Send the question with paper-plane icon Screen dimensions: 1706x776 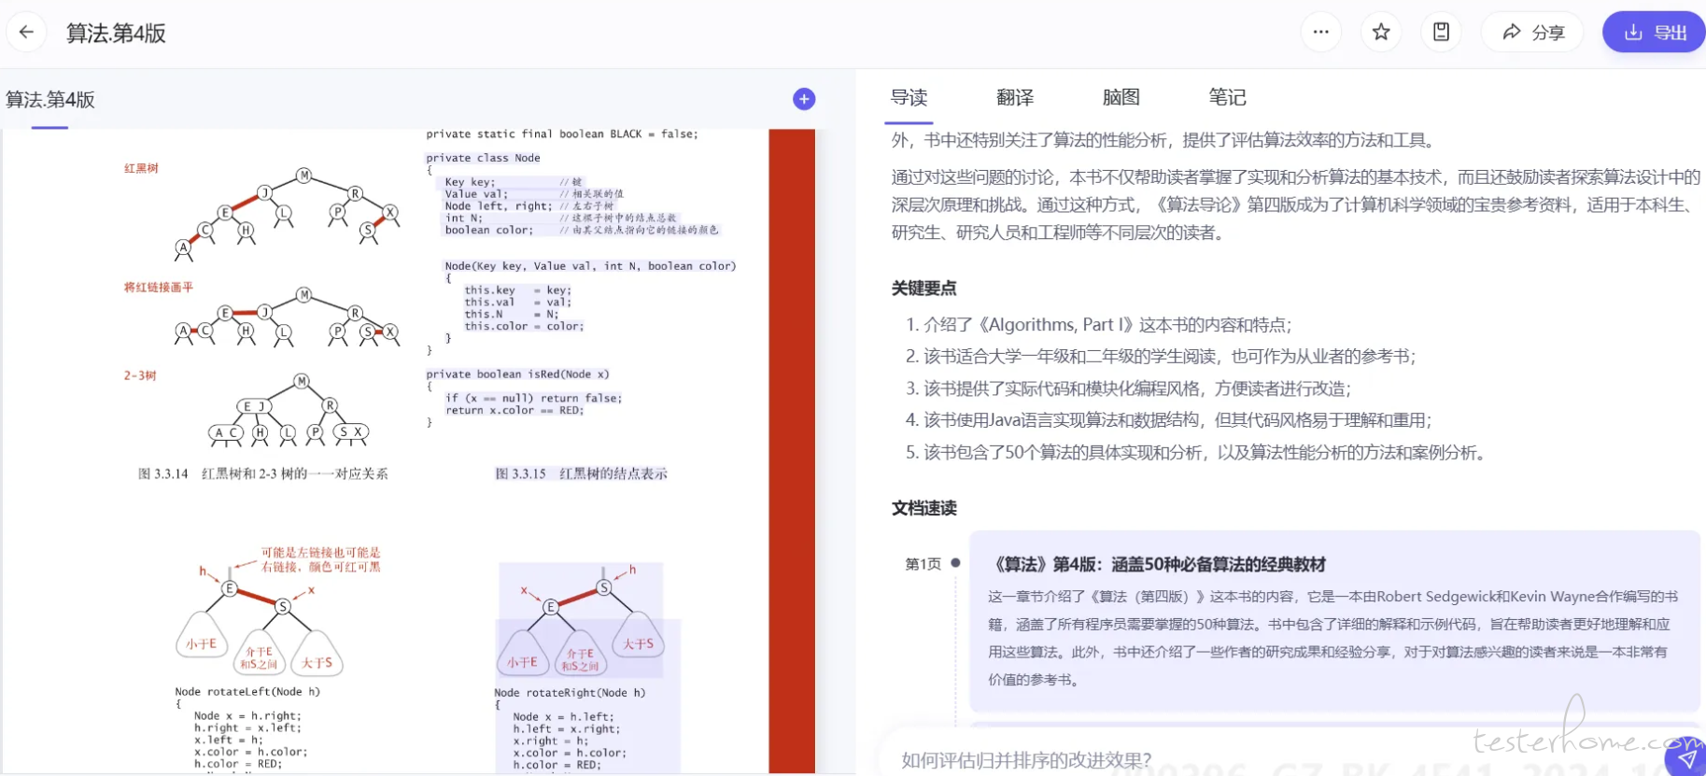pos(1685,757)
